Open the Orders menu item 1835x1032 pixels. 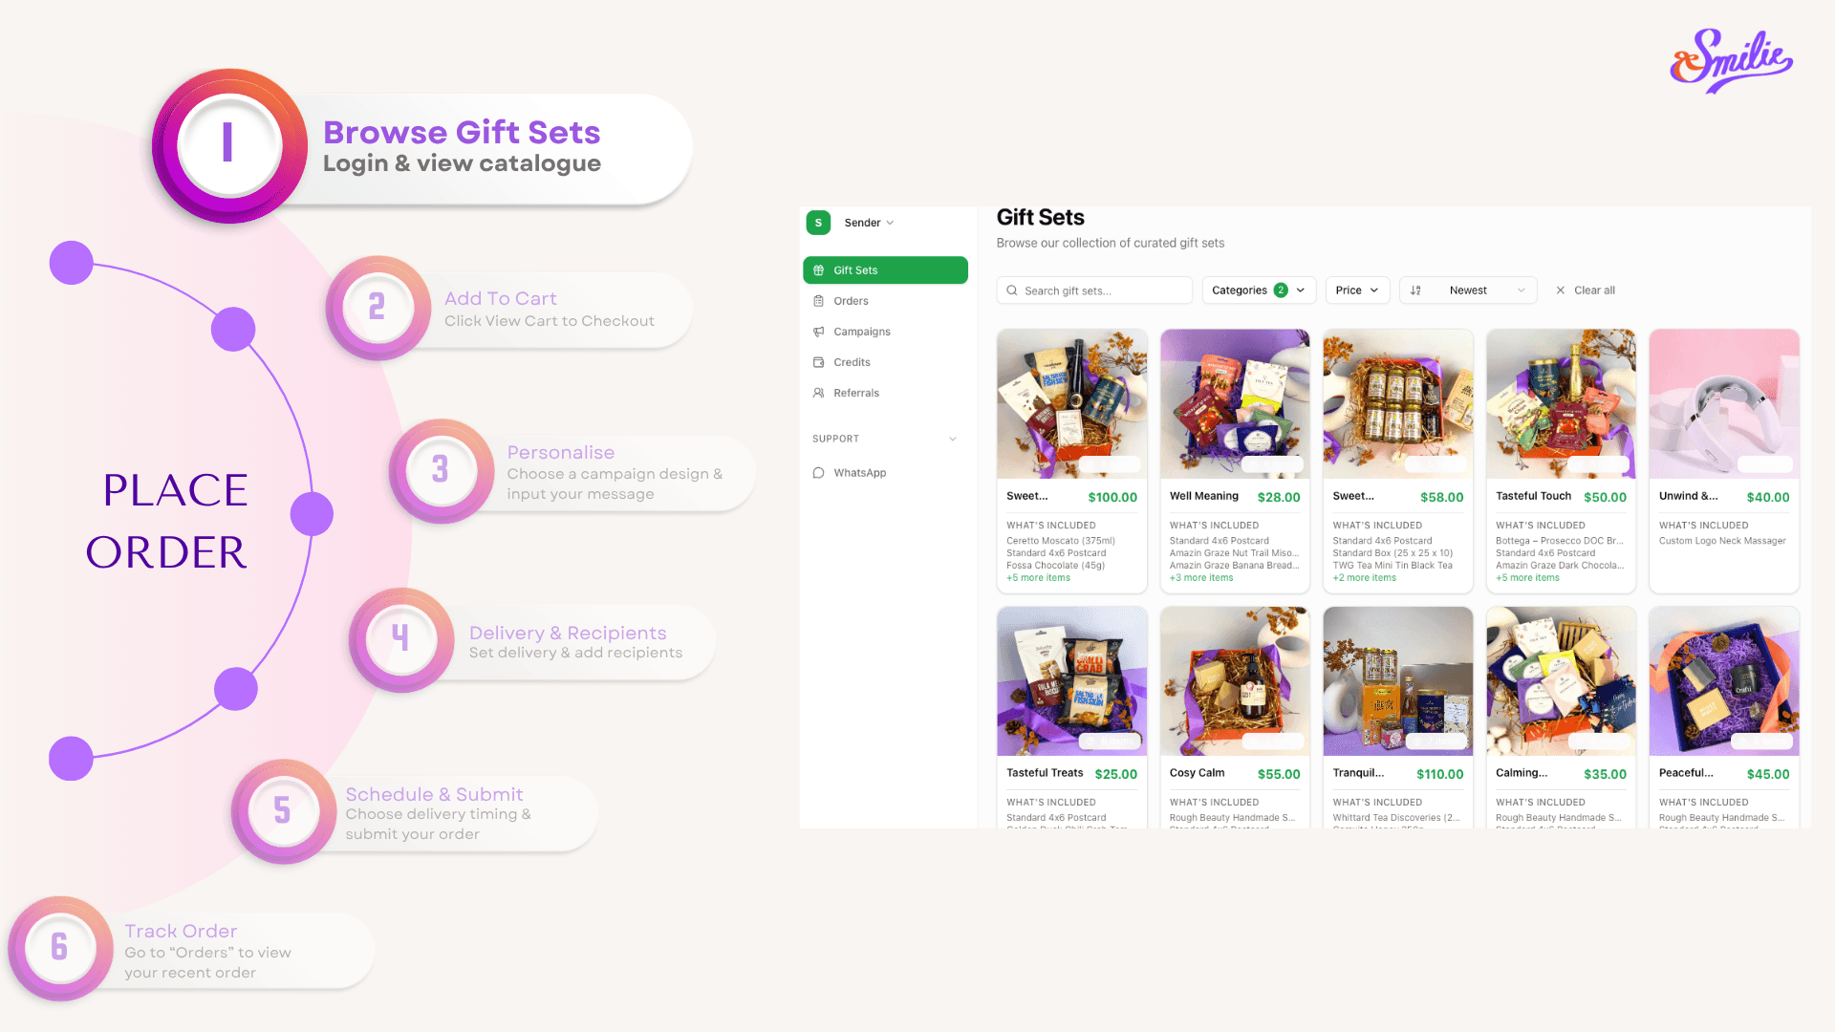(851, 301)
